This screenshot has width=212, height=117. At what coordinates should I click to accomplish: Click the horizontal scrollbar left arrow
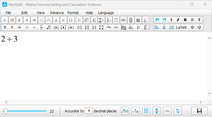(6, 102)
